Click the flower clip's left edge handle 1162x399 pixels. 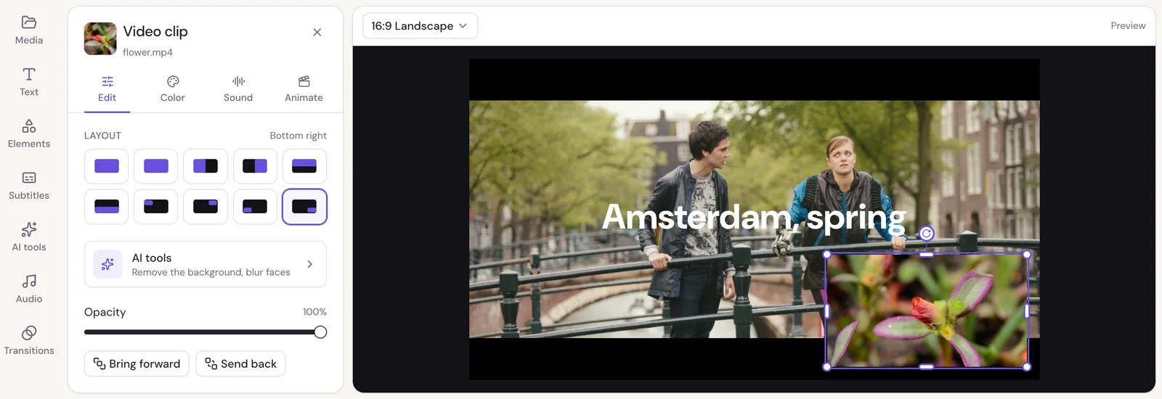pyautogui.click(x=826, y=310)
